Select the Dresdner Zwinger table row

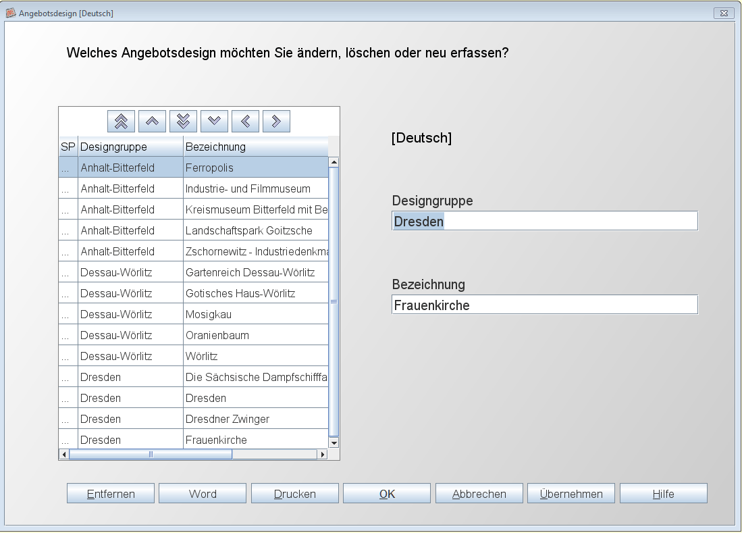(203, 419)
